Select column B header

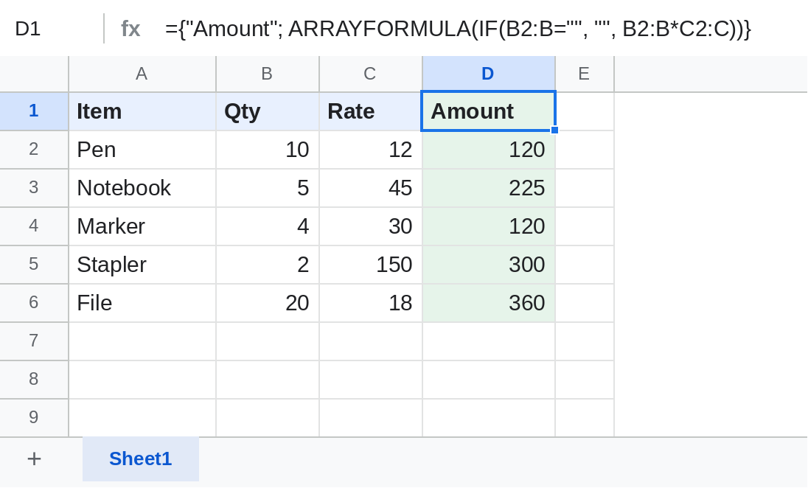coord(268,74)
